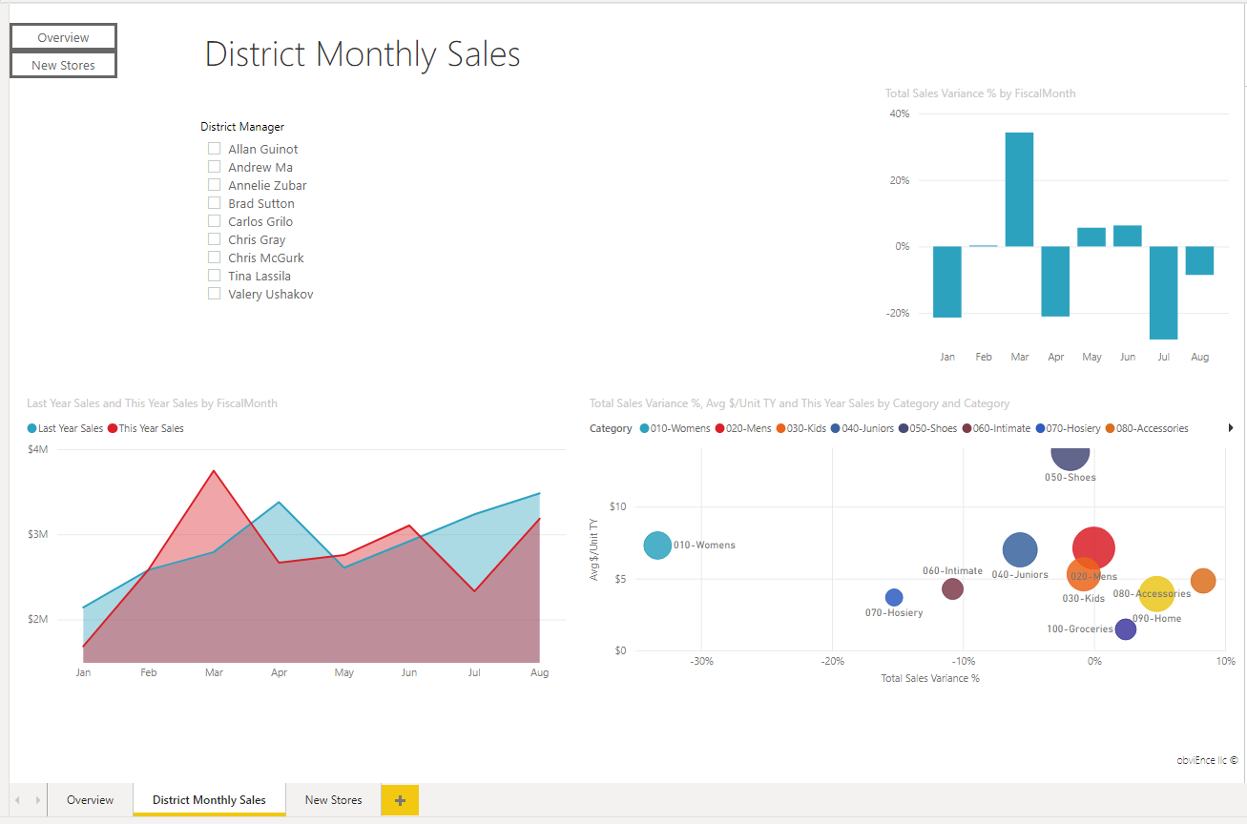Select the March bar in variance chart

click(x=1019, y=189)
